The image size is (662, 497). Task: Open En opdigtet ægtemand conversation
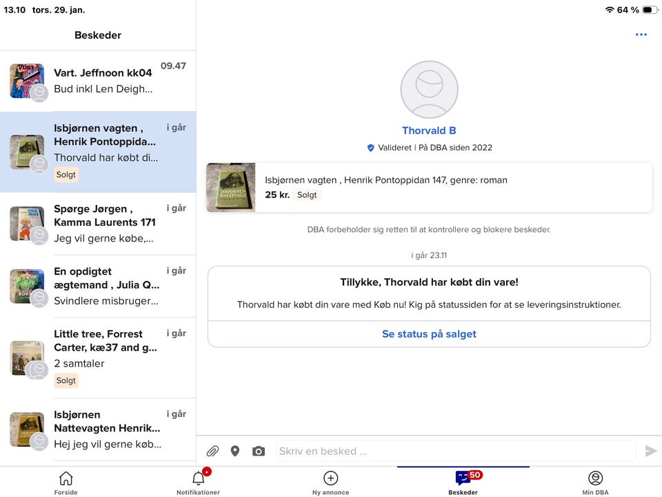98,286
